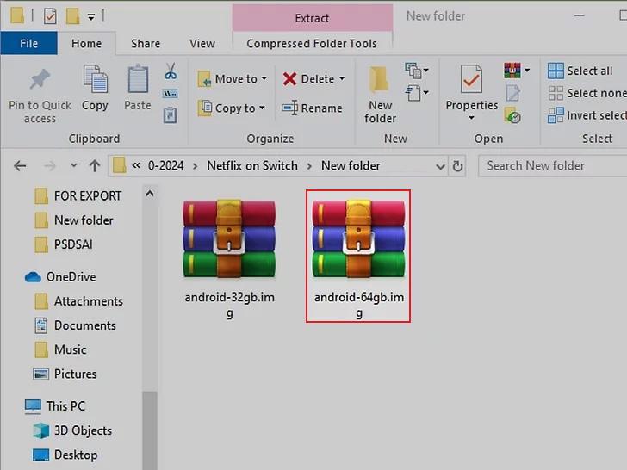Click the Edit file icon in Open group
Image resolution: width=627 pixels, height=470 pixels.
click(x=513, y=94)
